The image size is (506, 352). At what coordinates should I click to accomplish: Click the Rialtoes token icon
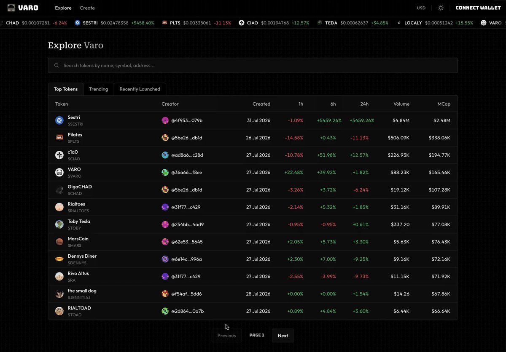coord(59,207)
